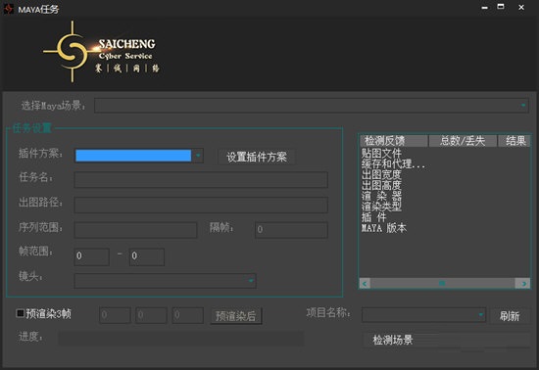The width and height of the screenshot is (539, 370).
Task: Click the list's left scroll arrow
Action: coord(365,283)
